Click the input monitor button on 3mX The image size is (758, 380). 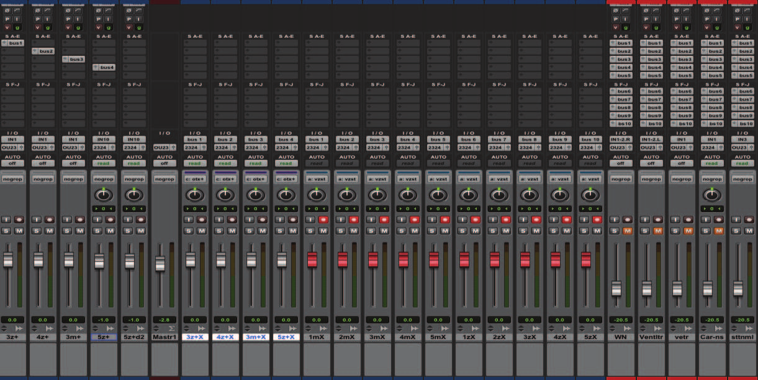[x=372, y=219]
